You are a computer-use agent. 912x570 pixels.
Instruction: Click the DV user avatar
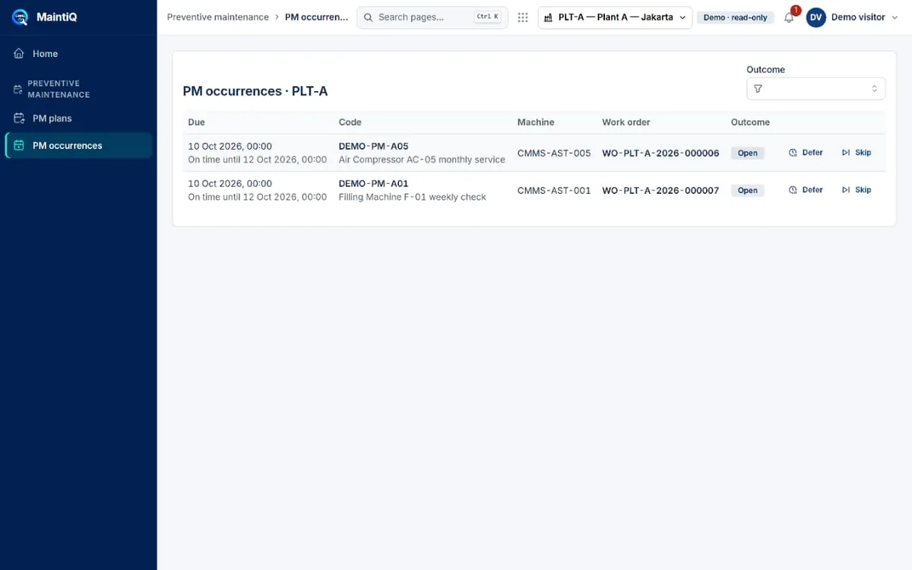click(816, 17)
